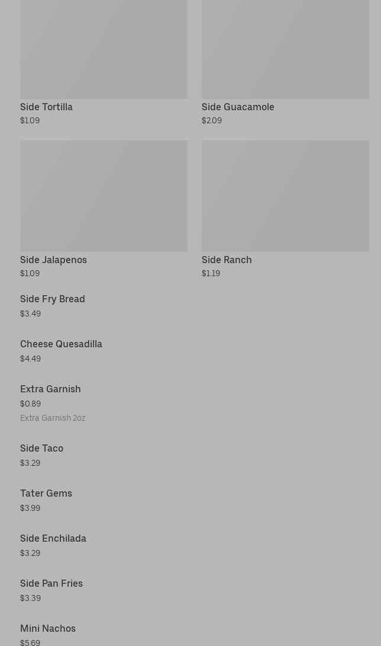
Task: Open the Side Tortilla item photo
Action: pyautogui.click(x=104, y=49)
